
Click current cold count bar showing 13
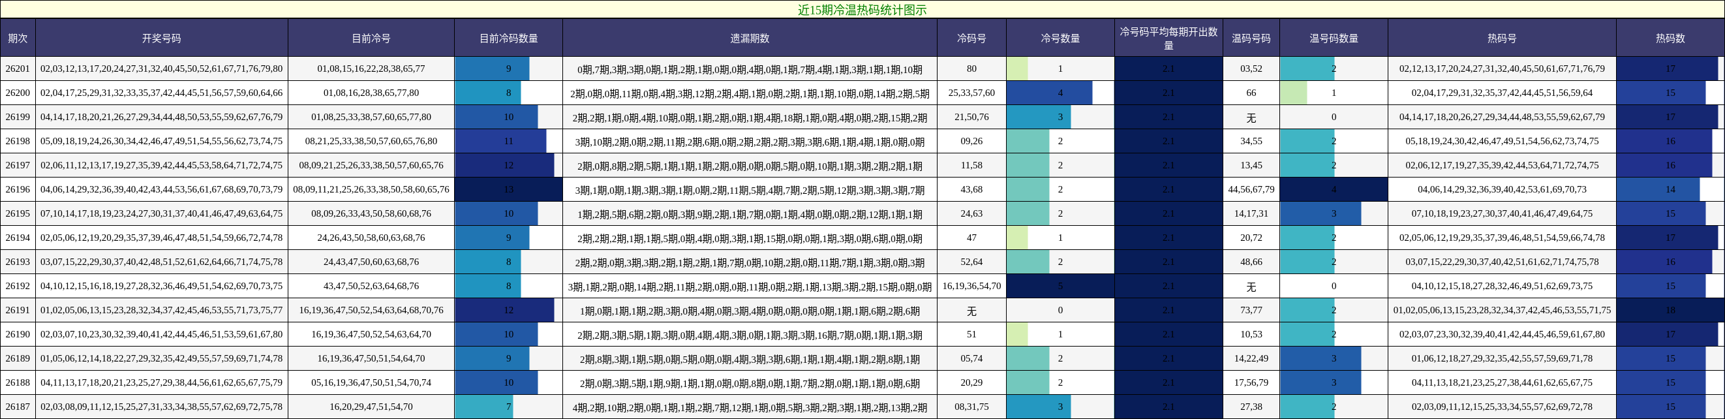click(x=508, y=189)
